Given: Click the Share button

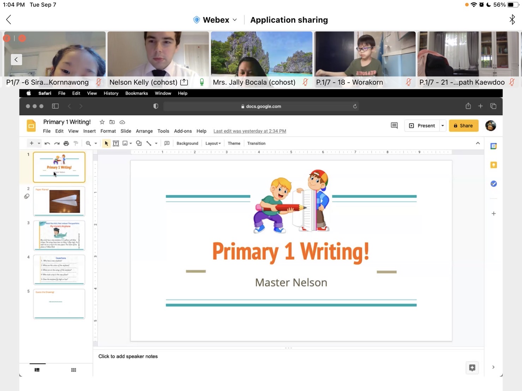Looking at the screenshot, I should (x=463, y=126).
